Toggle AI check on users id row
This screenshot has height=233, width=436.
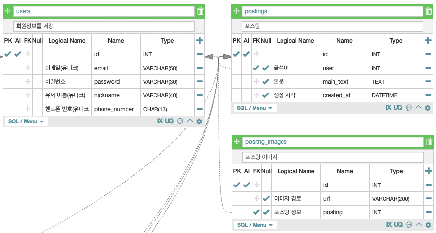click(18, 54)
